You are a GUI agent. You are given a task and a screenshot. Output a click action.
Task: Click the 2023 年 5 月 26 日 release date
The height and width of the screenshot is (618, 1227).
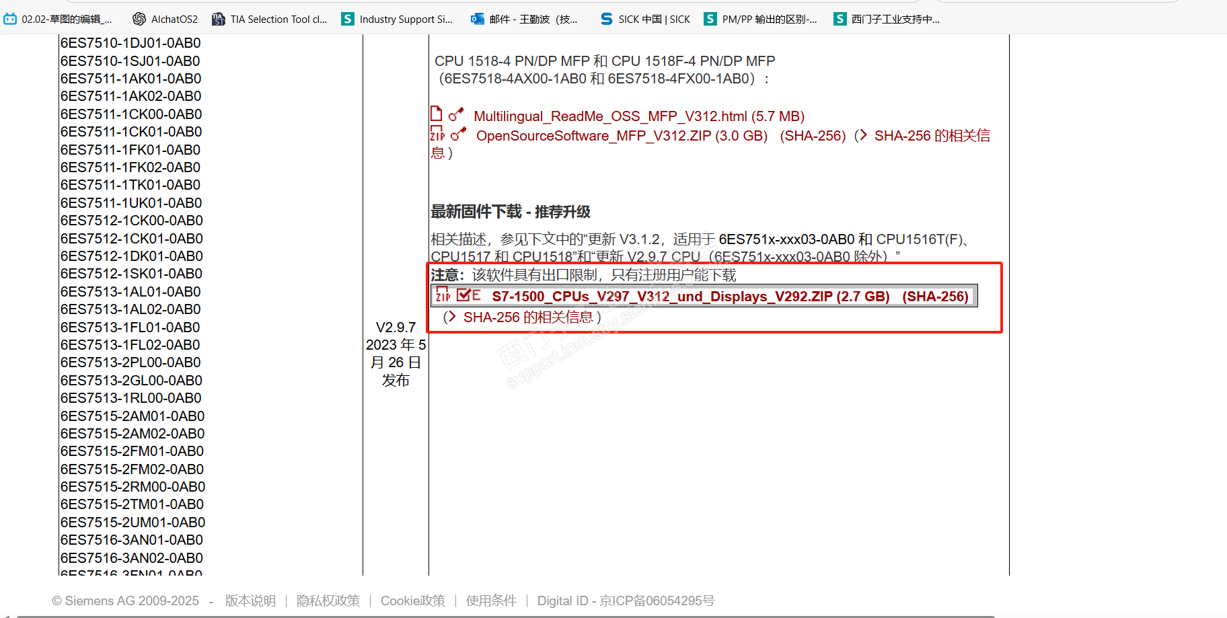point(396,354)
